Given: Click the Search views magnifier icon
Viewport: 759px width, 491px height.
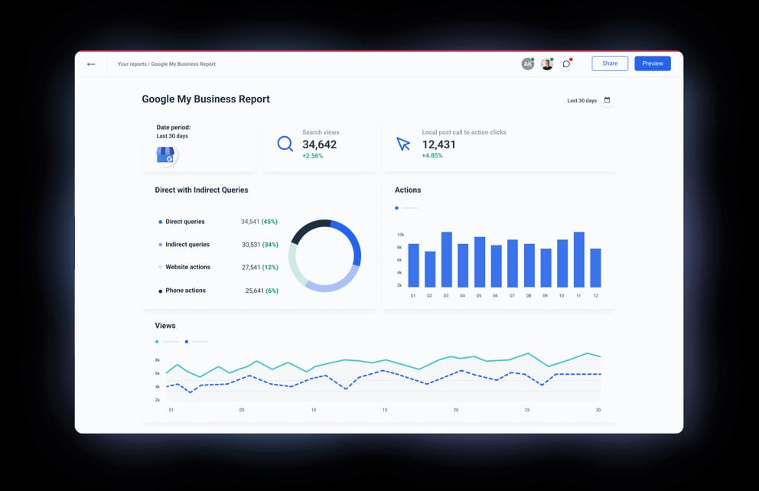Looking at the screenshot, I should click(285, 144).
